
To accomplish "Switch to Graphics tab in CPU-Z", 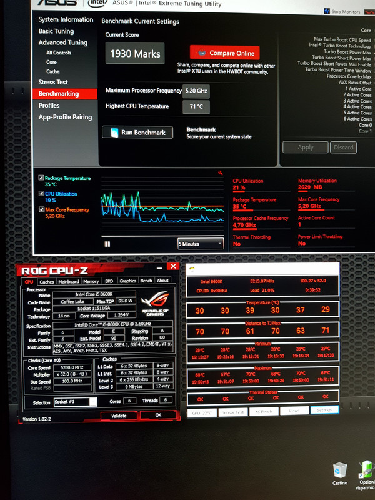I will (x=128, y=281).
